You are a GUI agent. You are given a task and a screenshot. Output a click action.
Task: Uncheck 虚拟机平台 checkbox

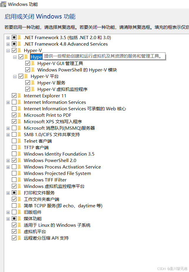(x=14, y=231)
